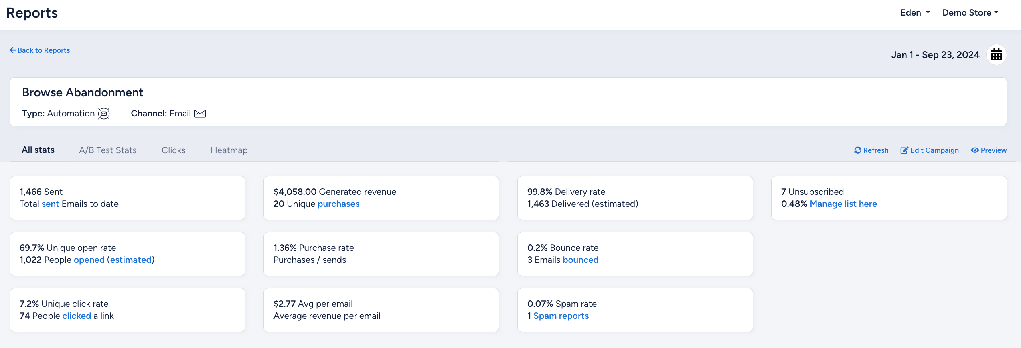Expand the Eden user dropdown
Viewport: 1021px width, 348px height.
click(x=915, y=13)
